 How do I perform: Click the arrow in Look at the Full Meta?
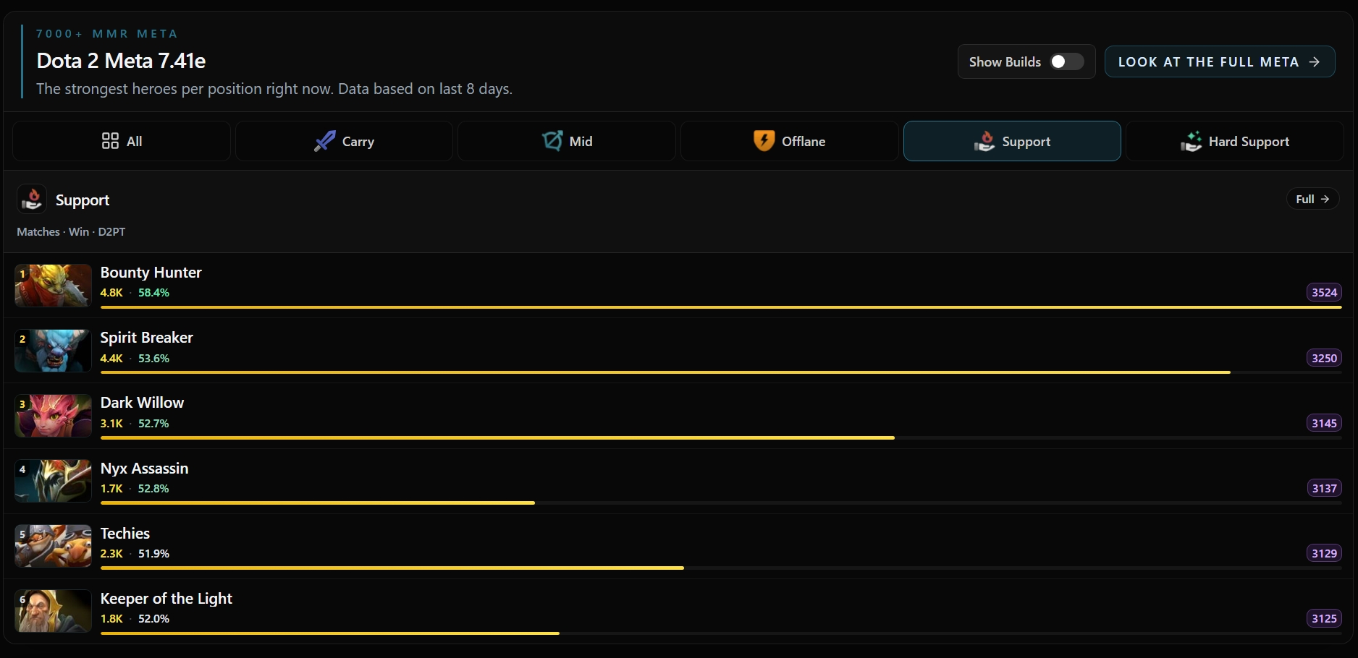pos(1314,62)
